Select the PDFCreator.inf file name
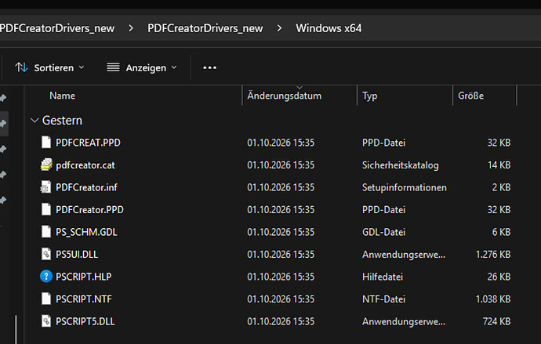541x344 pixels. tap(86, 187)
